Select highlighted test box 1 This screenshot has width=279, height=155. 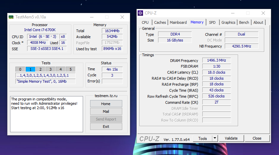pyautogui.click(x=30, y=69)
